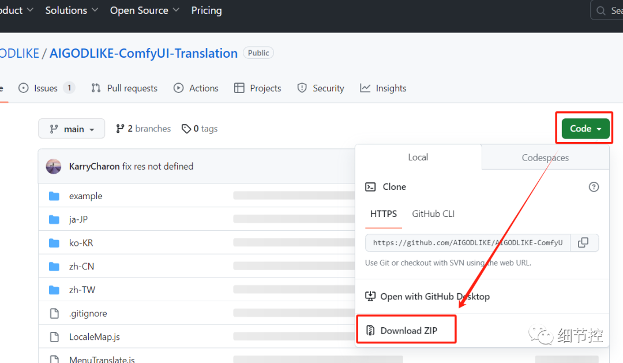Click the folder icon beside zh-TW
This screenshot has height=363, width=623.
pyautogui.click(x=54, y=290)
